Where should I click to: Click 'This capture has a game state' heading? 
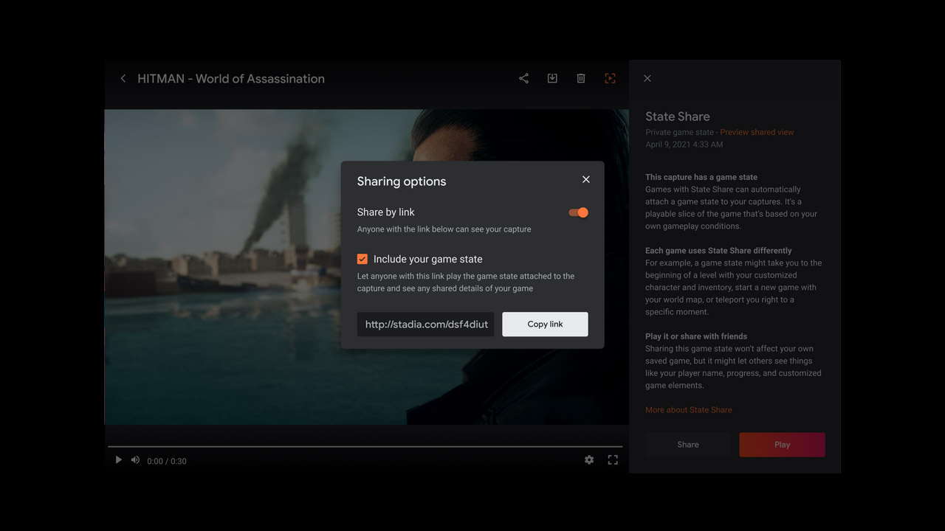[x=701, y=177]
